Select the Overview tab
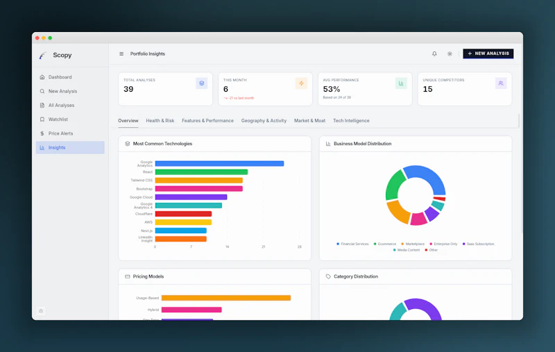Viewport: 555px width, 352px height. point(128,121)
